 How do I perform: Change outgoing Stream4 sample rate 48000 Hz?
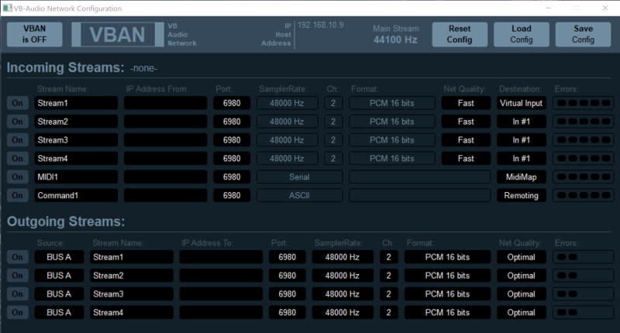coord(343,312)
